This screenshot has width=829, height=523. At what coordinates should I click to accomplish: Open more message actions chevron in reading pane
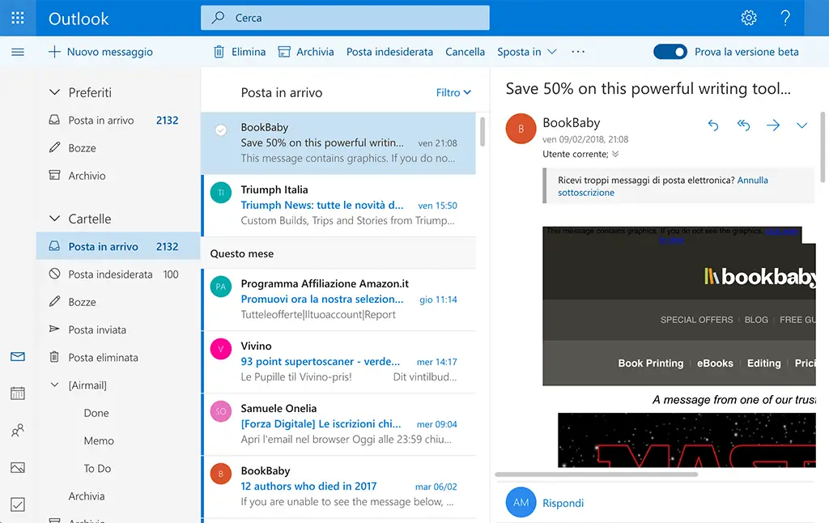point(802,125)
